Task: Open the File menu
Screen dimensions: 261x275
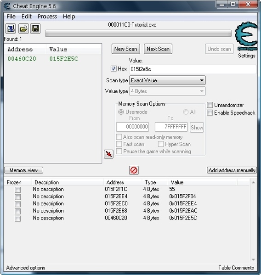Action: [x=11, y=17]
